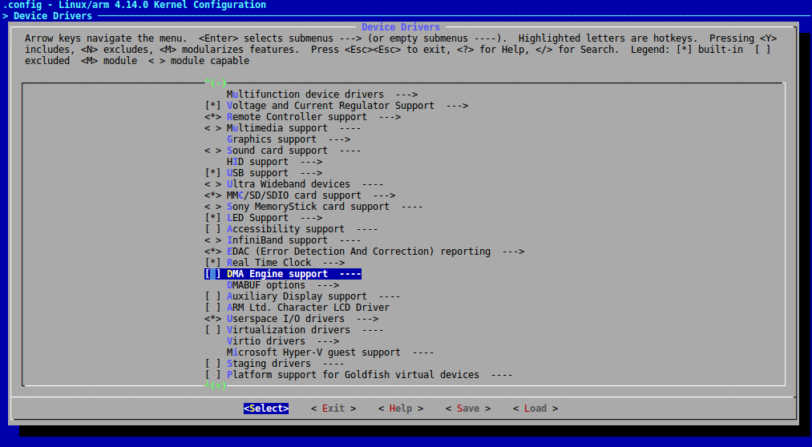The width and height of the screenshot is (812, 447).
Task: Click the Save button
Action: [x=468, y=409]
